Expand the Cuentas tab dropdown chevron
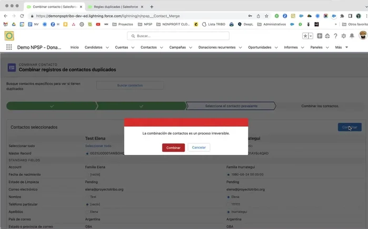Screen dimensions: 368x229 (133, 47)
